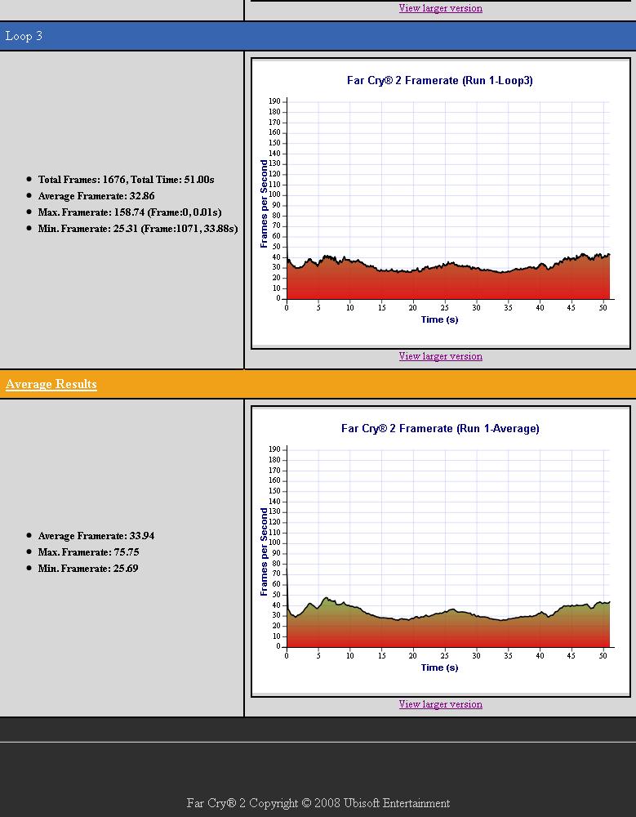
Task: Select Min. Framerate: 25.31 line
Action: [138, 229]
